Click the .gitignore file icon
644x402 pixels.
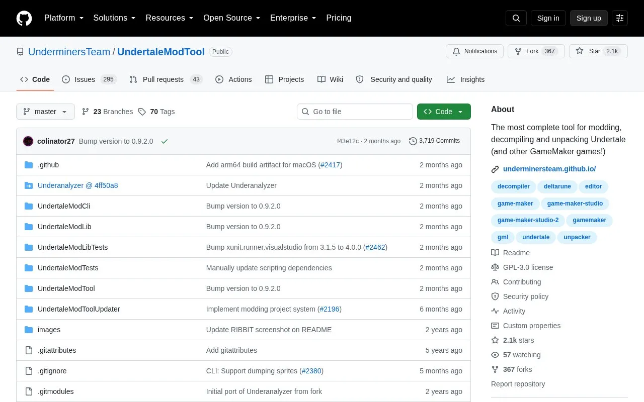click(x=28, y=371)
